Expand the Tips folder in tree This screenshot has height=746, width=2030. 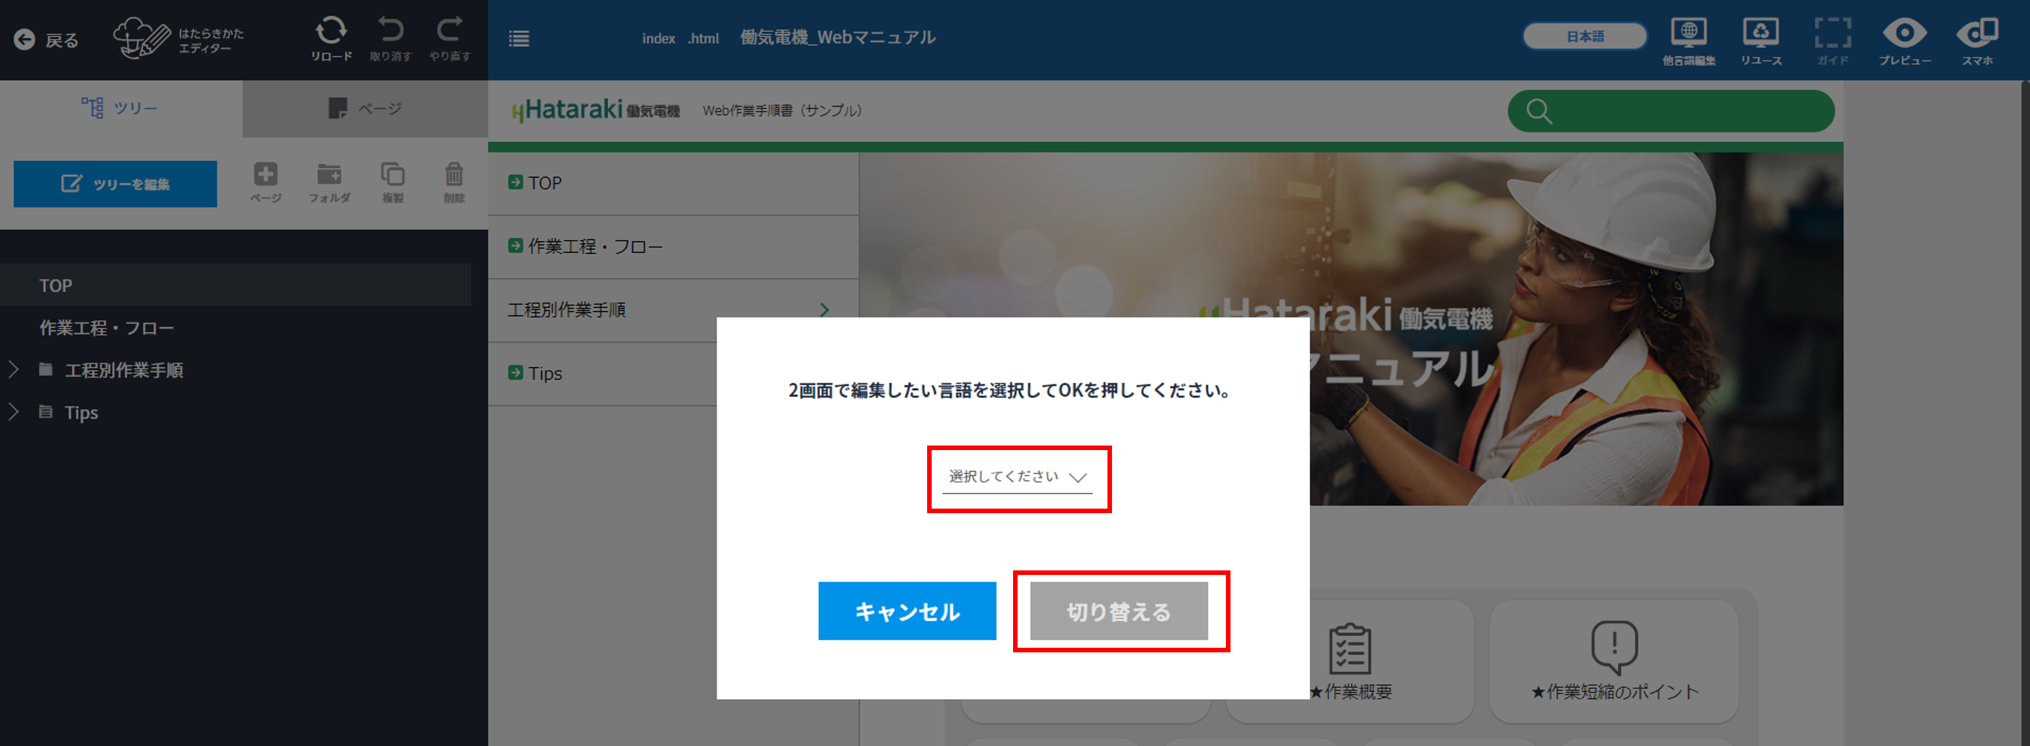[14, 412]
